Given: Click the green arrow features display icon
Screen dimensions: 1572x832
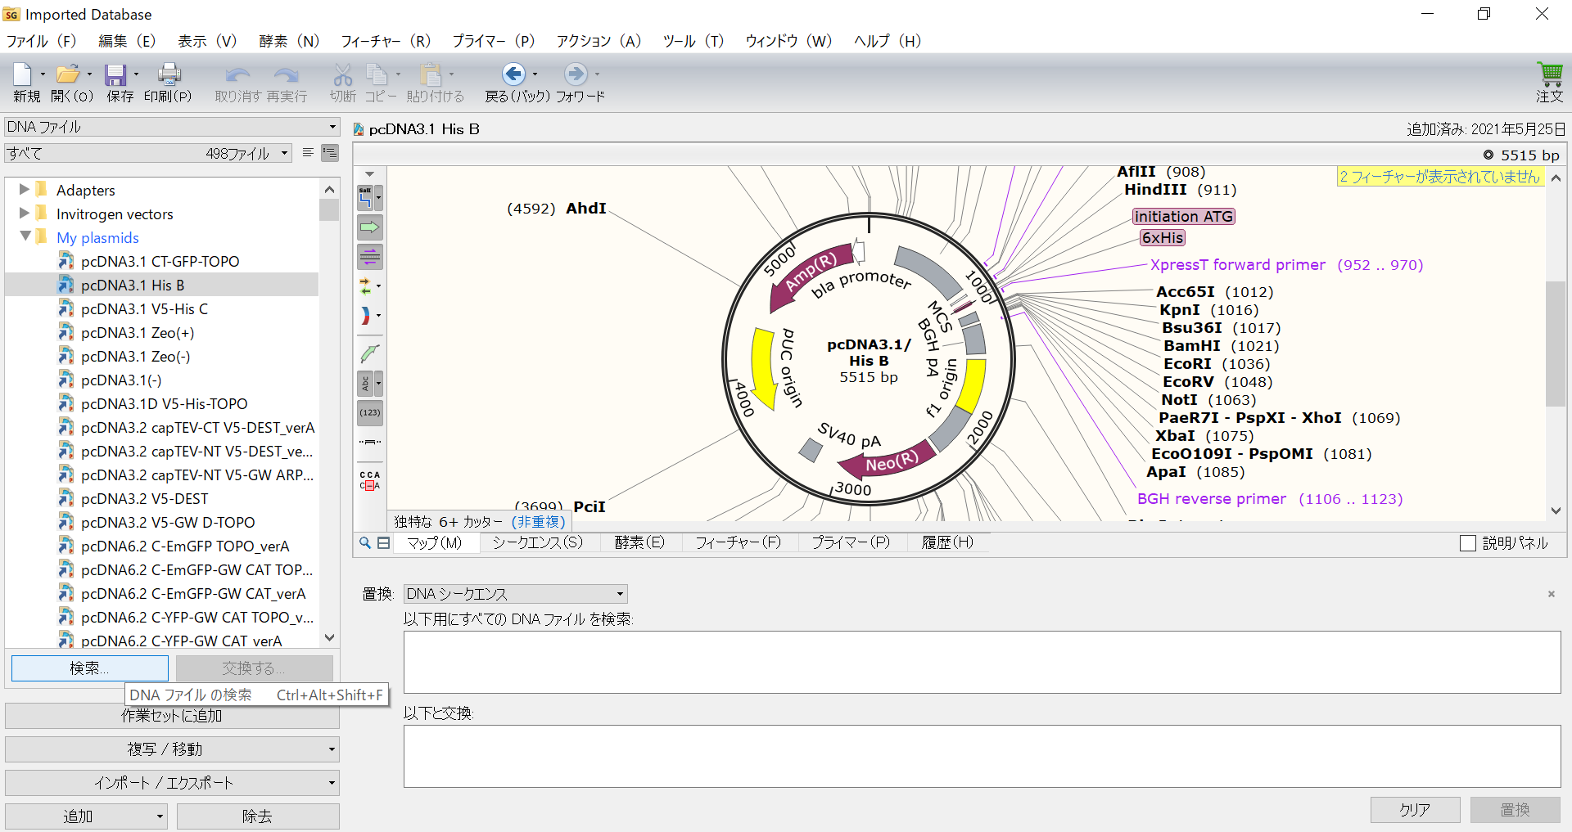Looking at the screenshot, I should coord(369,227).
